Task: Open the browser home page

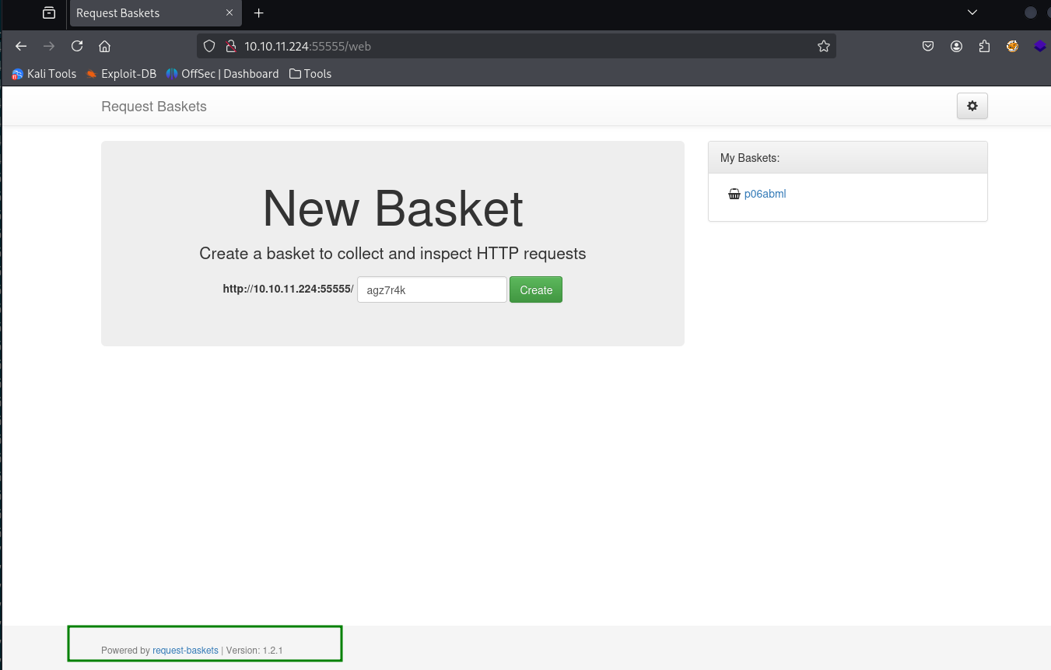Action: [105, 46]
